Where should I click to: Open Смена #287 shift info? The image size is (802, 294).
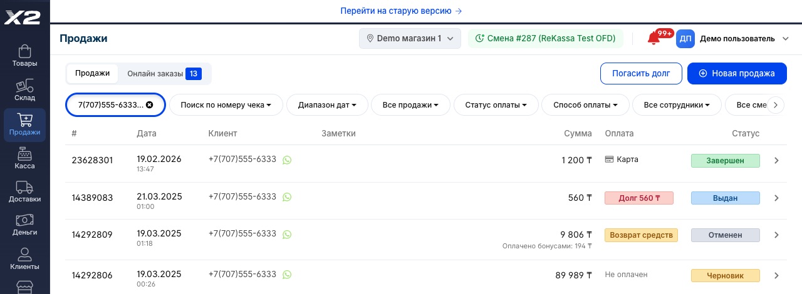pyautogui.click(x=546, y=39)
